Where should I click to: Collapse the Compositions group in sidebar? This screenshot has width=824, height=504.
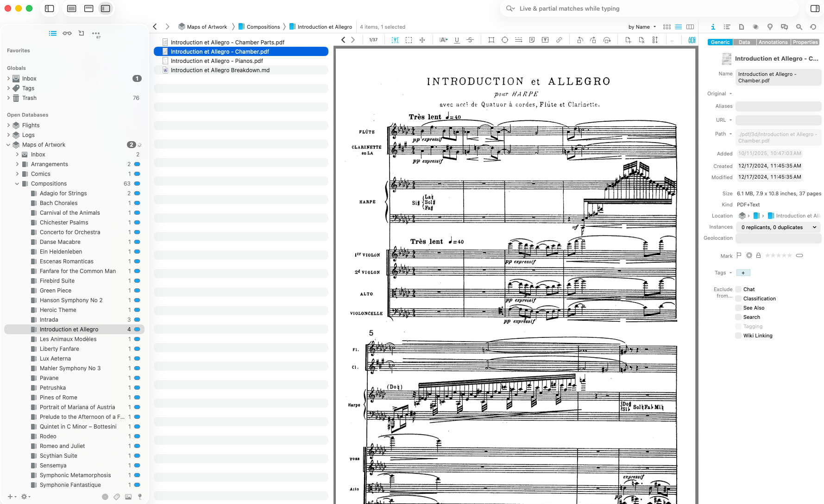17,184
